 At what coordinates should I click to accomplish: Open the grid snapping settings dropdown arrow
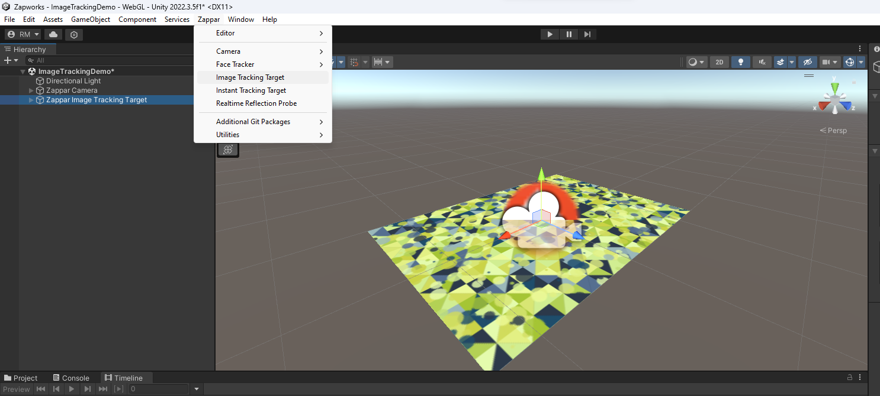(365, 62)
